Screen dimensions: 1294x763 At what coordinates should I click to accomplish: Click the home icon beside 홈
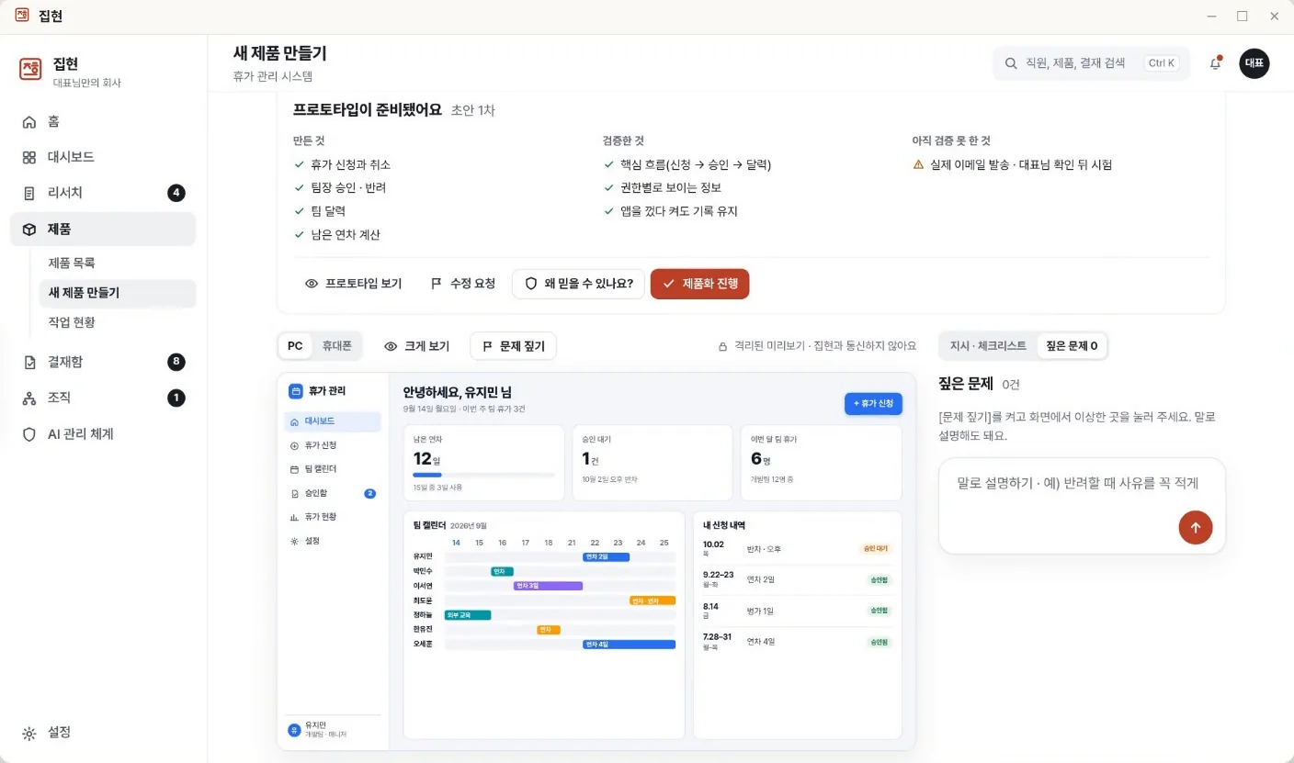click(x=29, y=121)
